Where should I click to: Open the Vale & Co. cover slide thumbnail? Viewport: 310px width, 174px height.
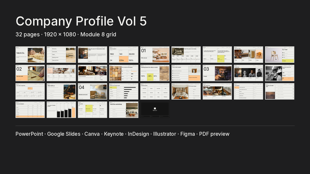point(30,54)
